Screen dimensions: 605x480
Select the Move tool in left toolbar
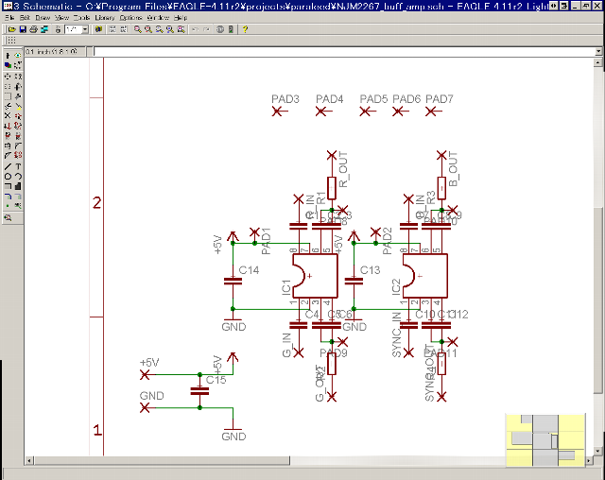8,77
